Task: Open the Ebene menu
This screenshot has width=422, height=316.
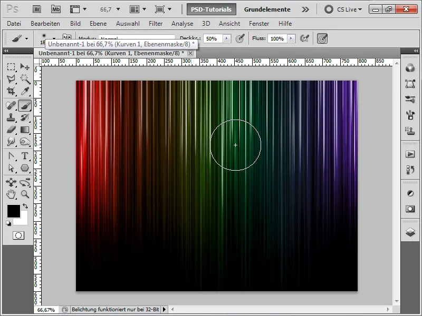Action: click(98, 24)
